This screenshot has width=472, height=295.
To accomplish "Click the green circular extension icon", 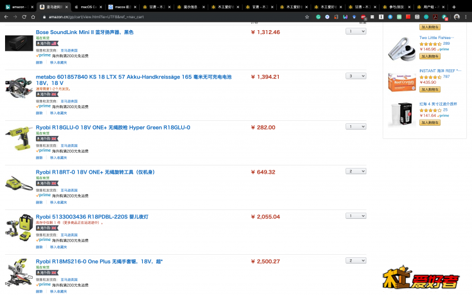I will click(318, 17).
